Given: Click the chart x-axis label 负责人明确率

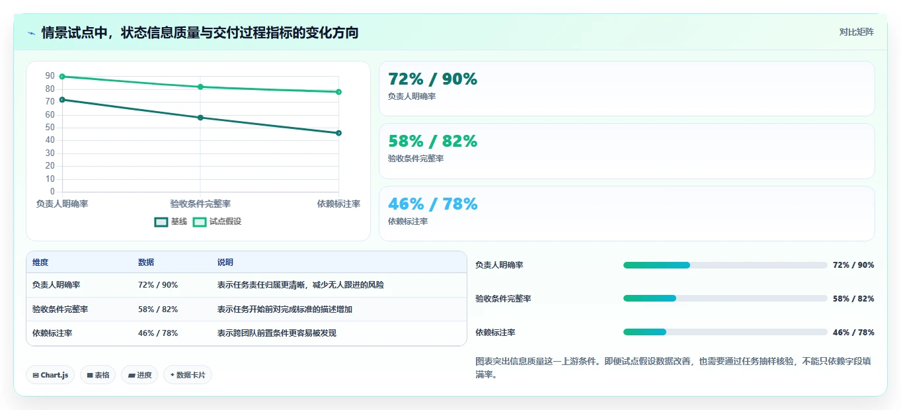Looking at the screenshot, I should tap(62, 204).
